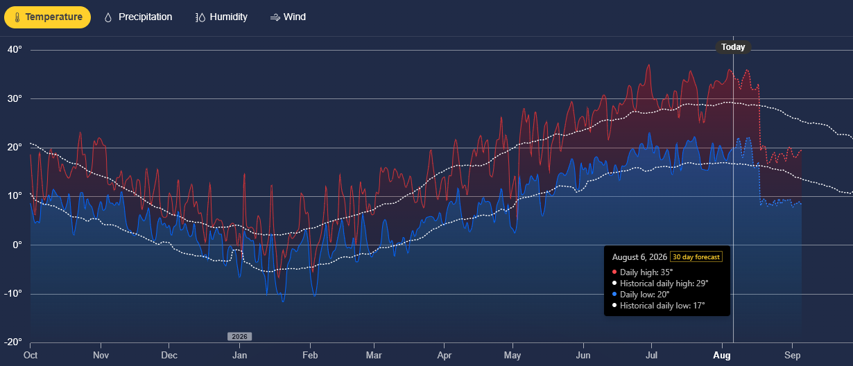
Task: Click the Daily high: 35° tooltip line
Action: (x=646, y=272)
